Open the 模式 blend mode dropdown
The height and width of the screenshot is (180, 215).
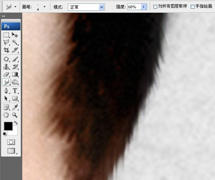pos(86,7)
